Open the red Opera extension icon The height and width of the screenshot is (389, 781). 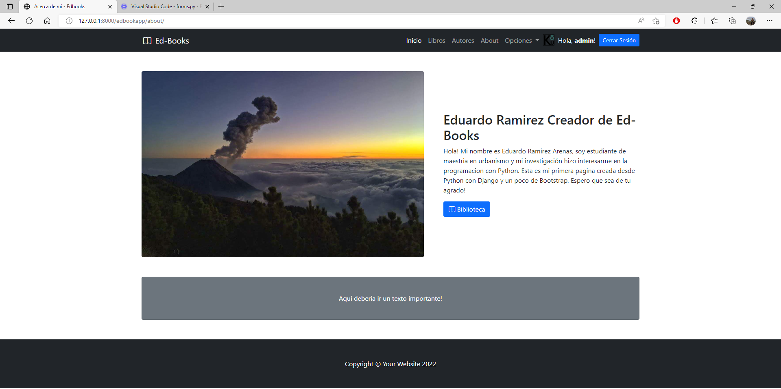(676, 21)
